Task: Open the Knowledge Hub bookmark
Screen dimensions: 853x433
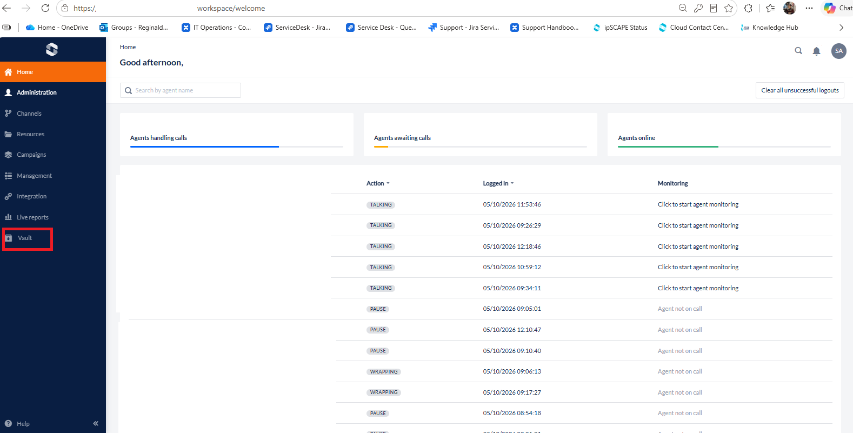Action: [769, 28]
